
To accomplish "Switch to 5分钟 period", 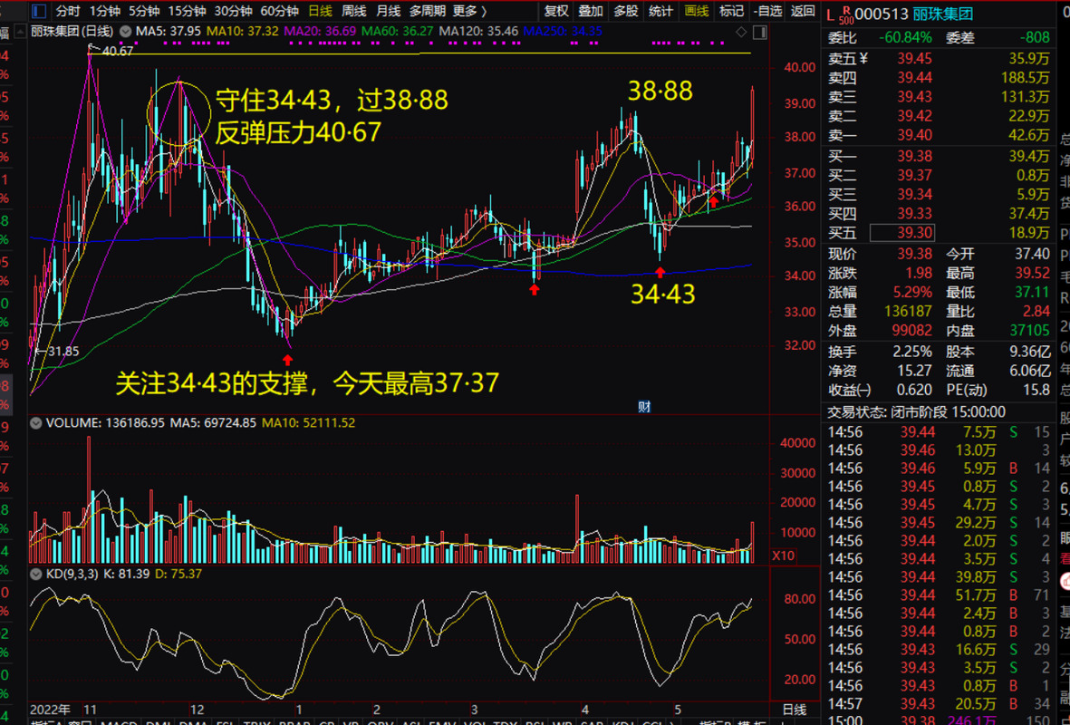I will (x=144, y=11).
